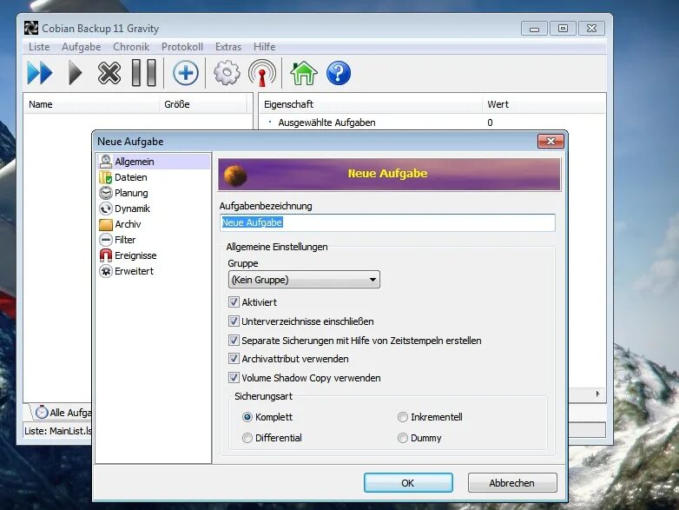Image resolution: width=679 pixels, height=510 pixels.
Task: Click the Aufgabenbezeichnung text field
Action: click(387, 222)
